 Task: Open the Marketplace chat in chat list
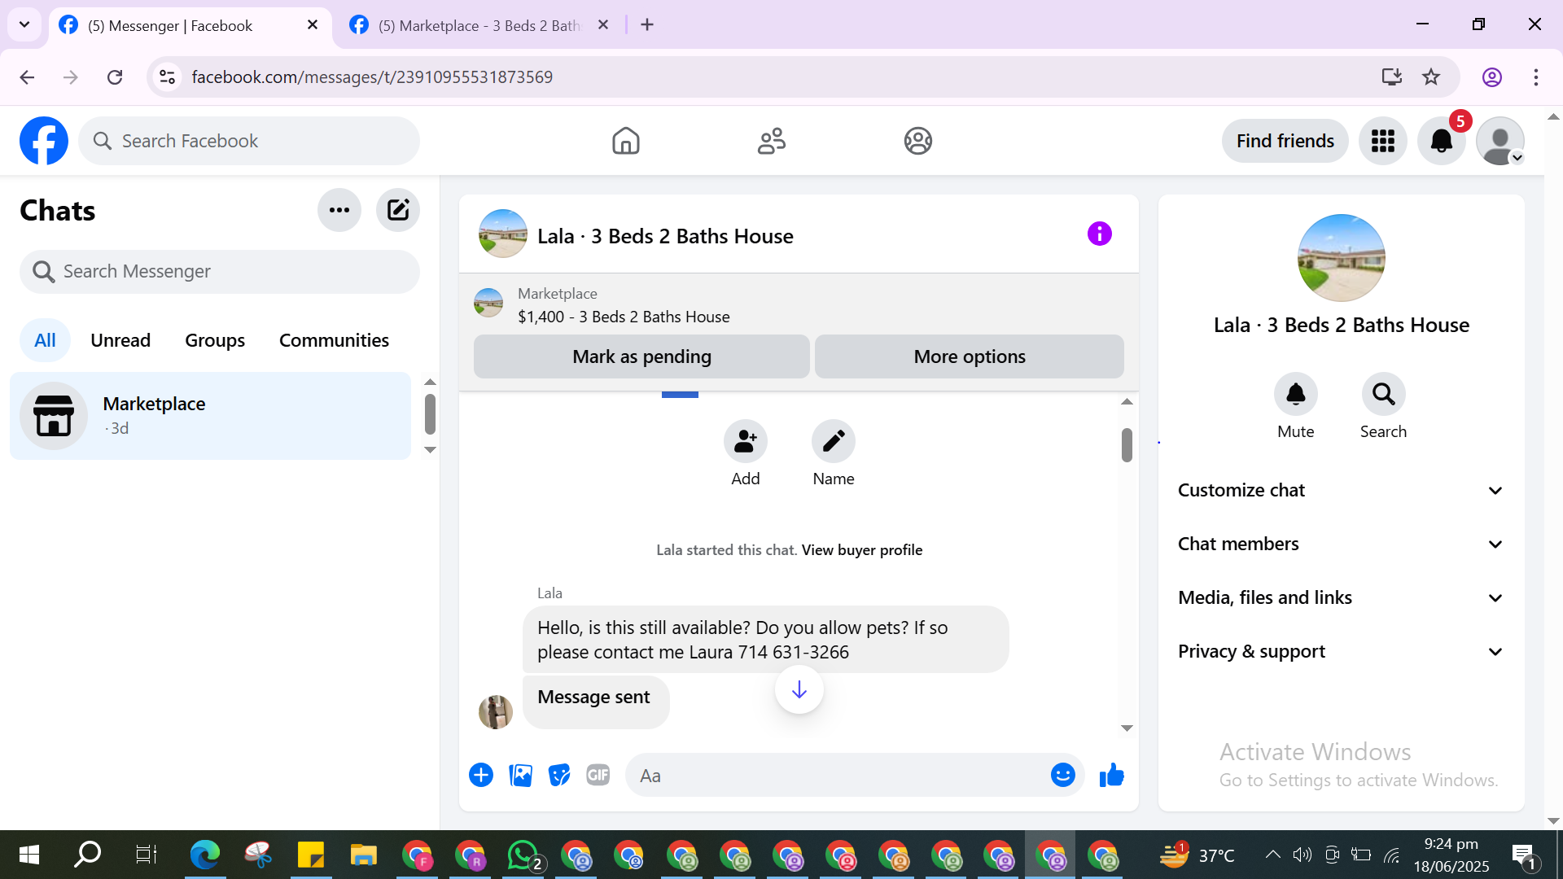[211, 416]
